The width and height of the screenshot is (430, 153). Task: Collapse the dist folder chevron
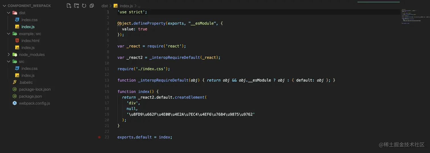(9, 13)
